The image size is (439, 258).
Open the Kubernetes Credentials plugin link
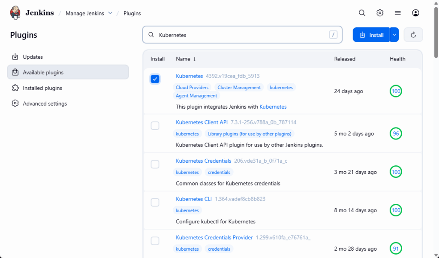[203, 161]
